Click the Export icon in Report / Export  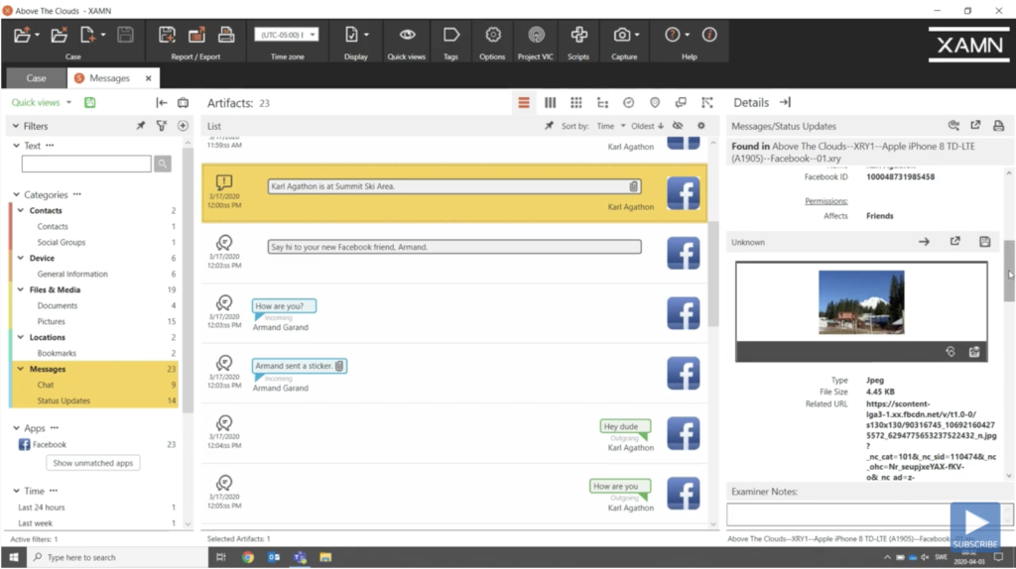coord(196,35)
